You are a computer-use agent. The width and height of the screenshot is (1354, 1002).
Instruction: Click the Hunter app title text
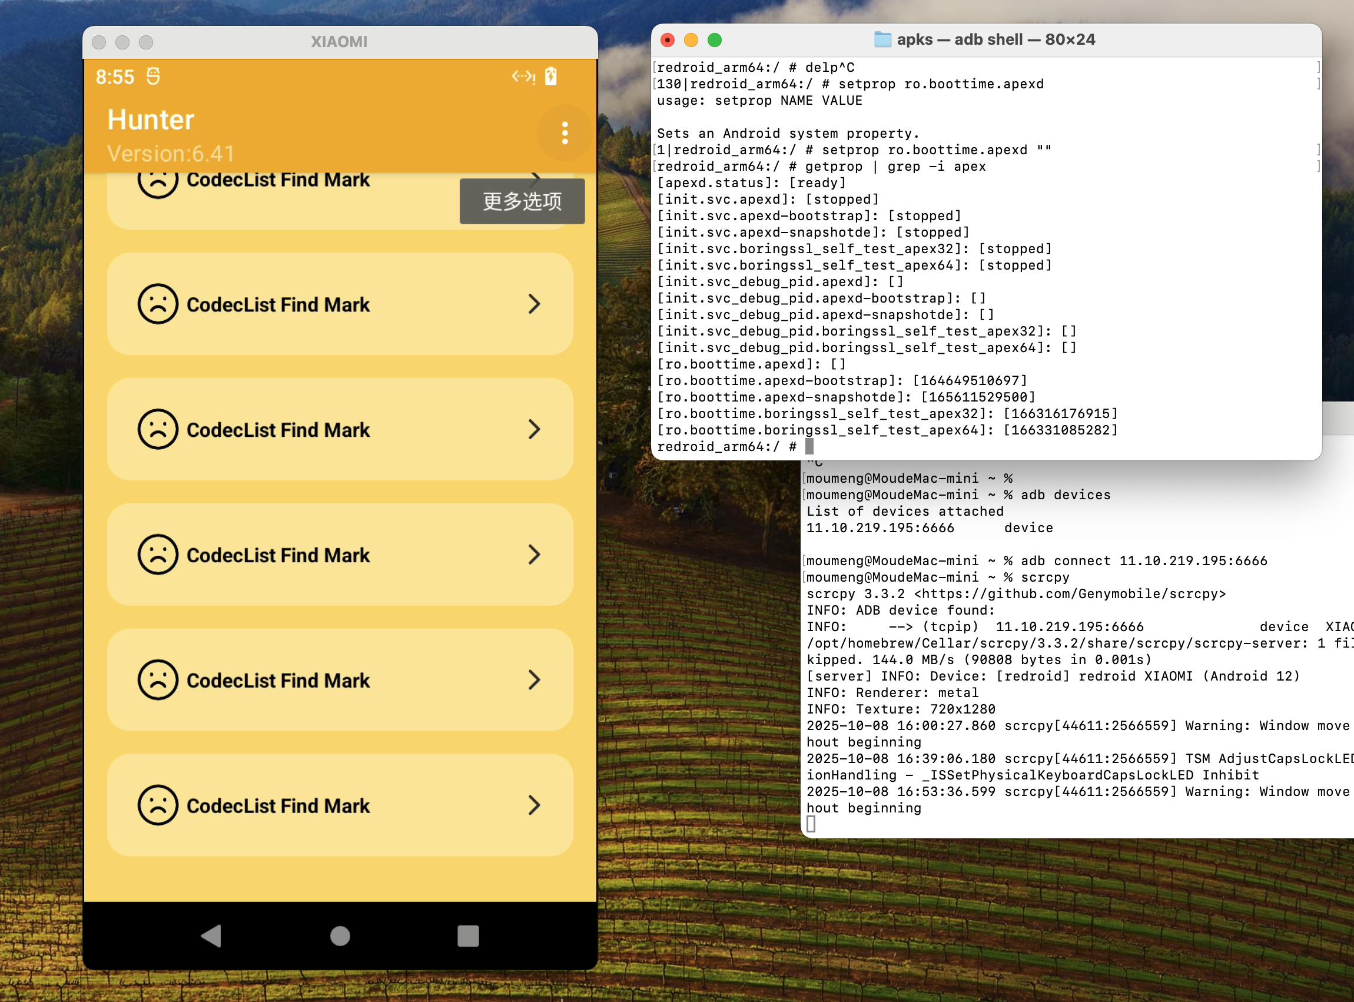point(151,120)
